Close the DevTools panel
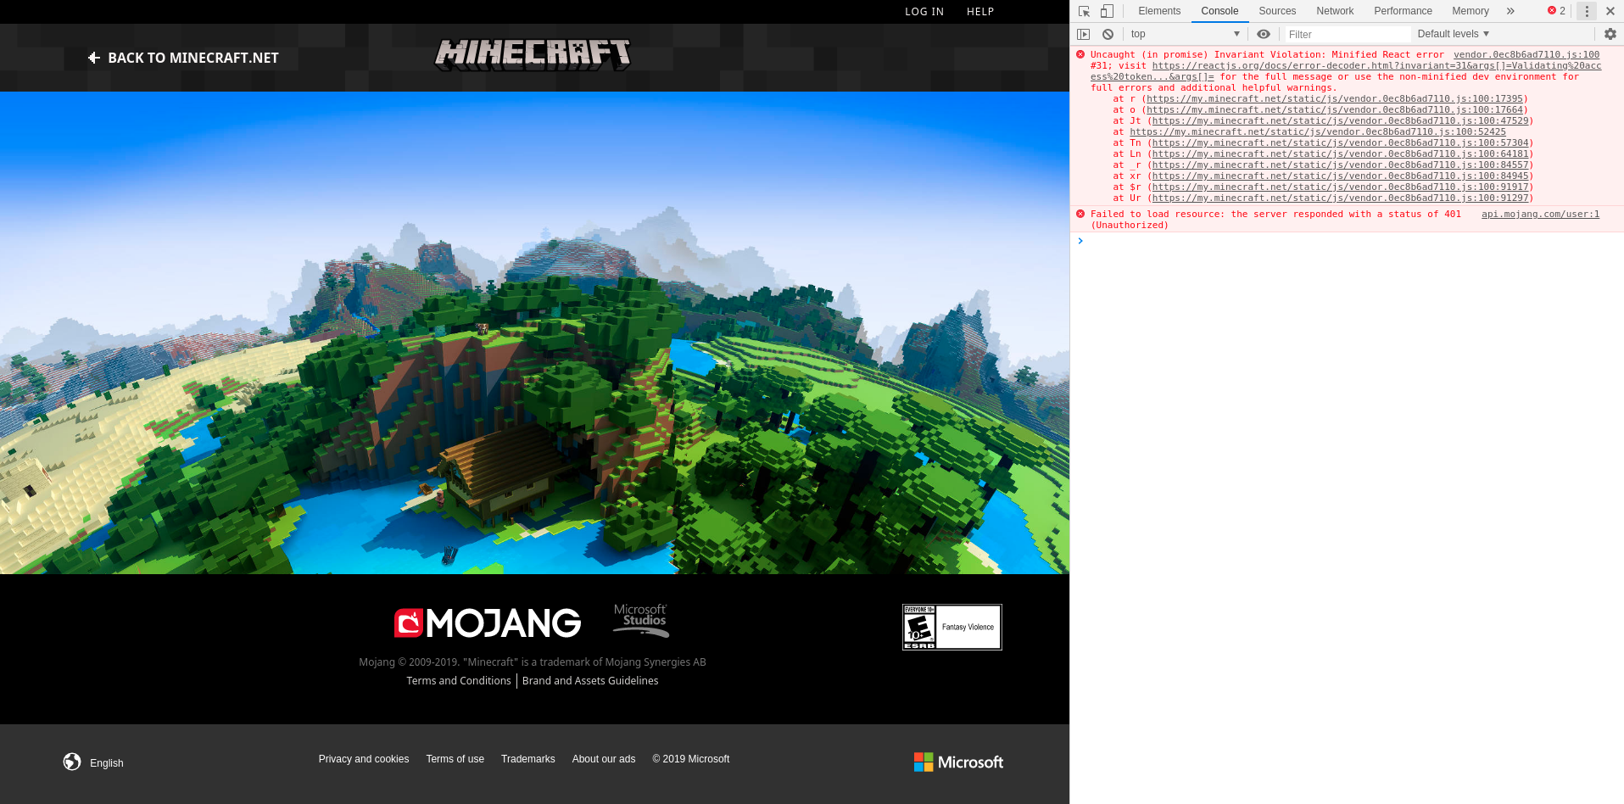The width and height of the screenshot is (1624, 804). 1610,11
